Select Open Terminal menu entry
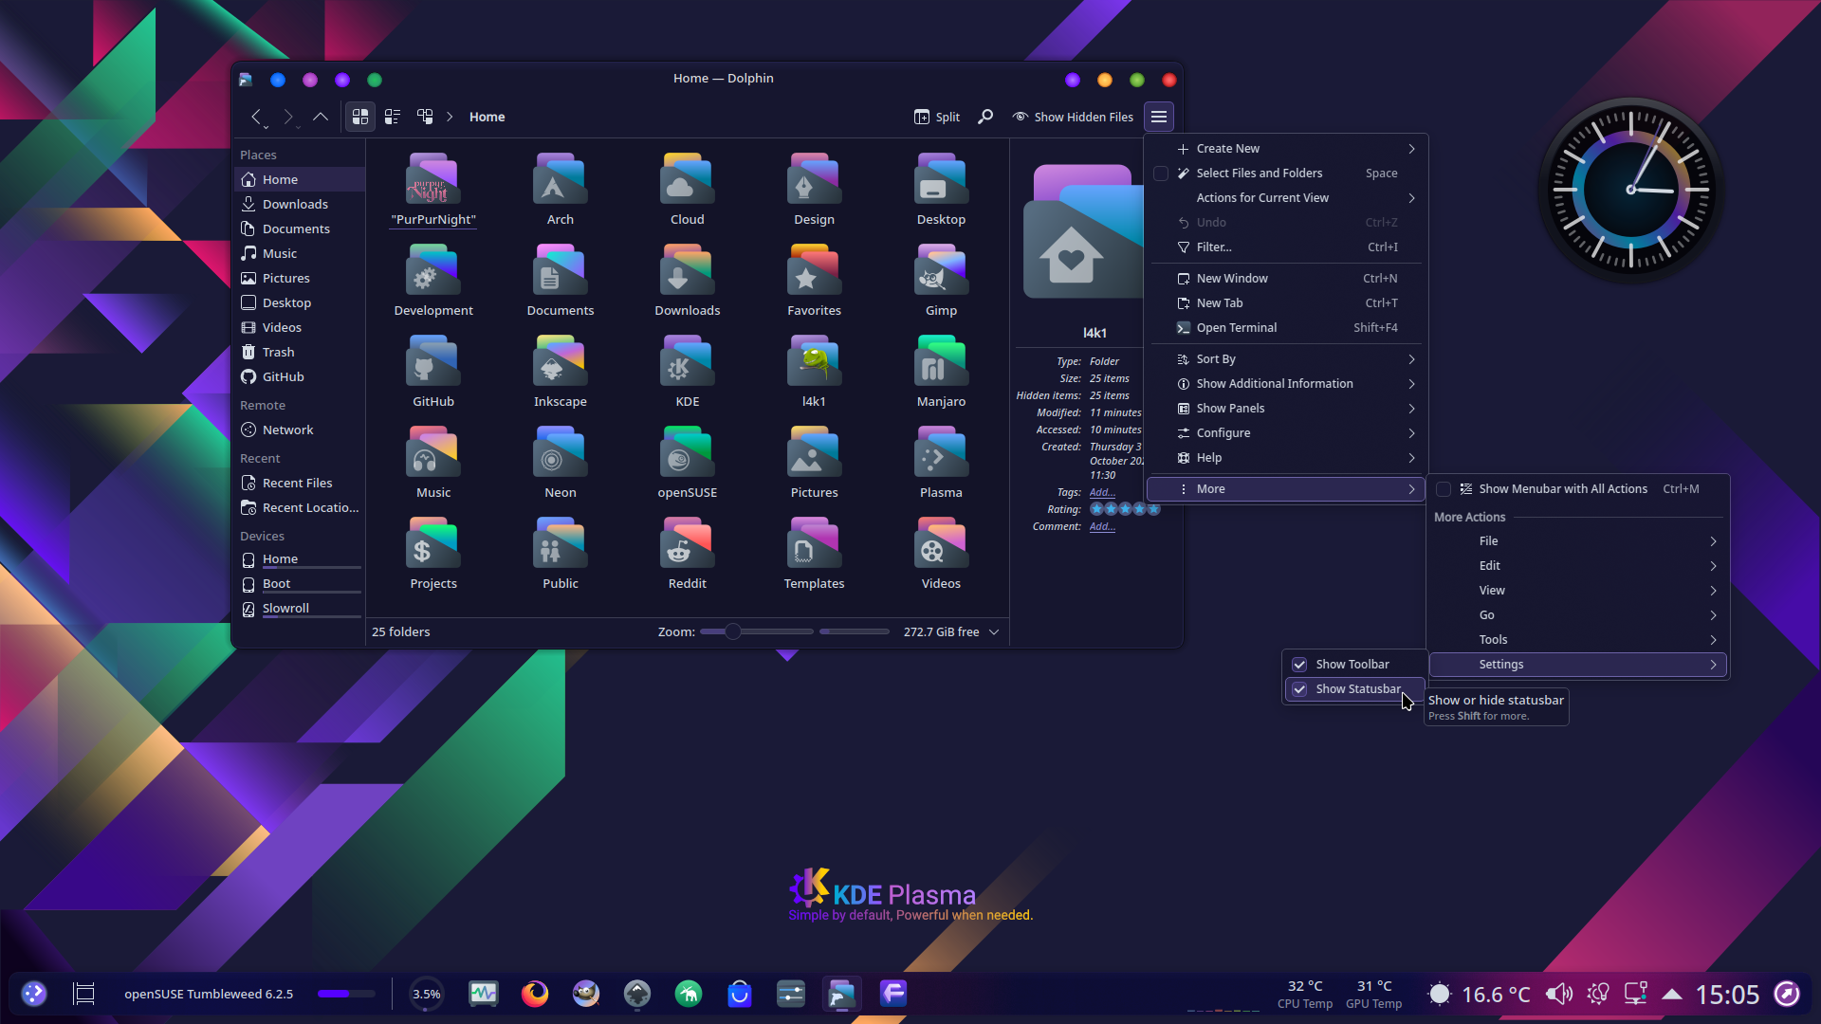Image resolution: width=1821 pixels, height=1024 pixels. click(1288, 328)
